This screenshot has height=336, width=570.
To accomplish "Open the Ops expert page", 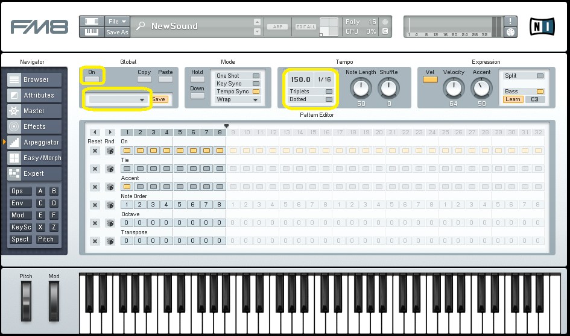I will click(21, 191).
